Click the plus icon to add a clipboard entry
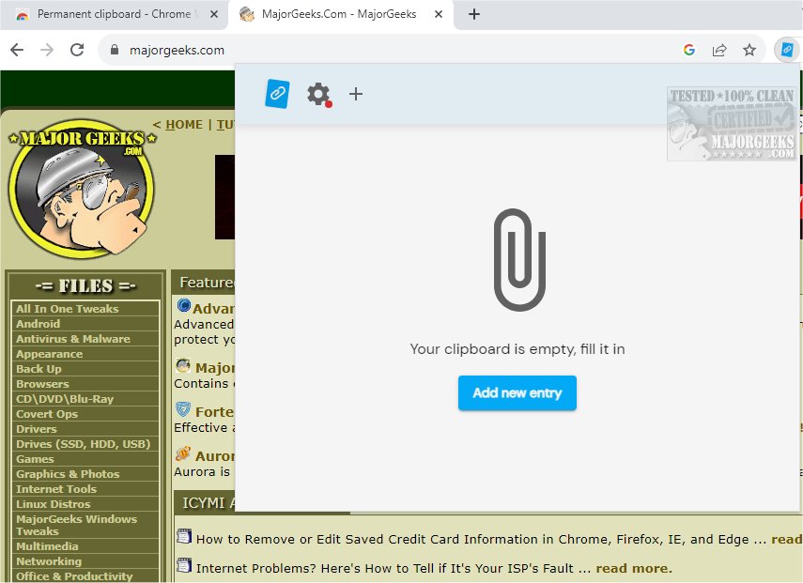The image size is (803, 583). coord(355,94)
